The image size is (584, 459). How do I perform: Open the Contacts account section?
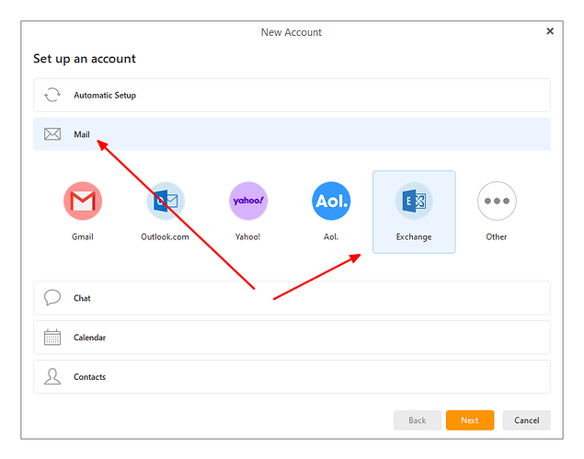292,377
